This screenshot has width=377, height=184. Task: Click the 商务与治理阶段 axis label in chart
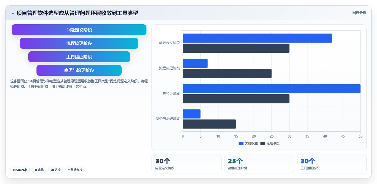coord(168,119)
